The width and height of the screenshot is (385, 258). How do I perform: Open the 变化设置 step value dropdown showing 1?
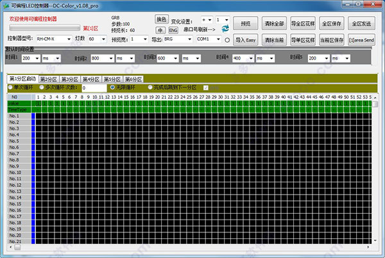(227, 20)
